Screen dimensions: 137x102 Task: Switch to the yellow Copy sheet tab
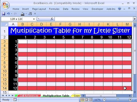(76, 96)
